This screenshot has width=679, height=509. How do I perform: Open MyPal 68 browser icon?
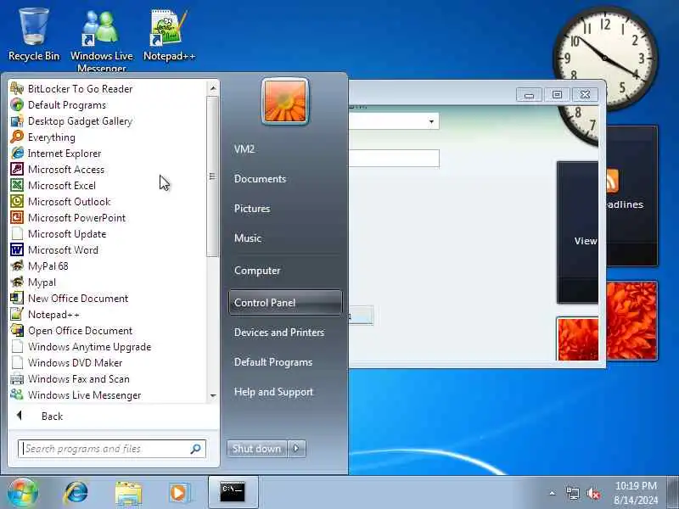click(17, 266)
